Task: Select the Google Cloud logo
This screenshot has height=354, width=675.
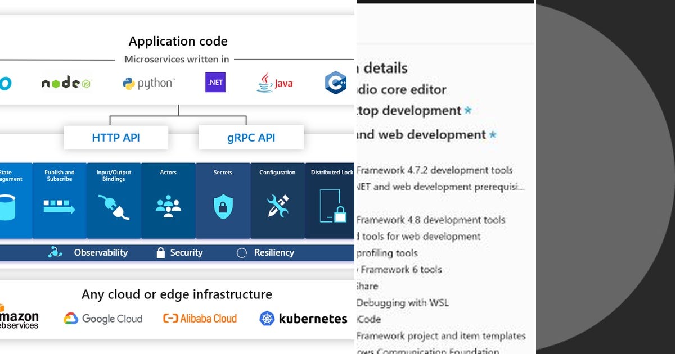Action: coord(103,319)
